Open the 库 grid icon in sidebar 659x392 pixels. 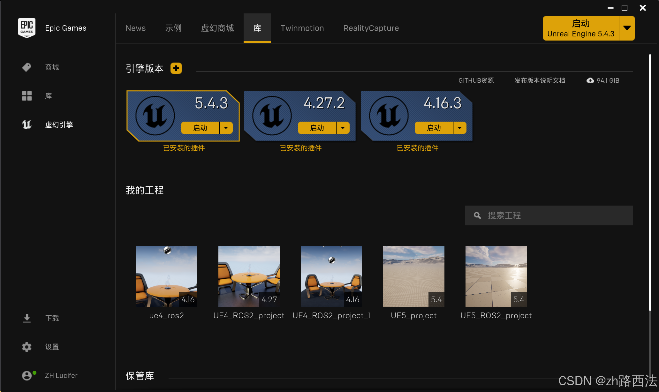[x=27, y=96]
